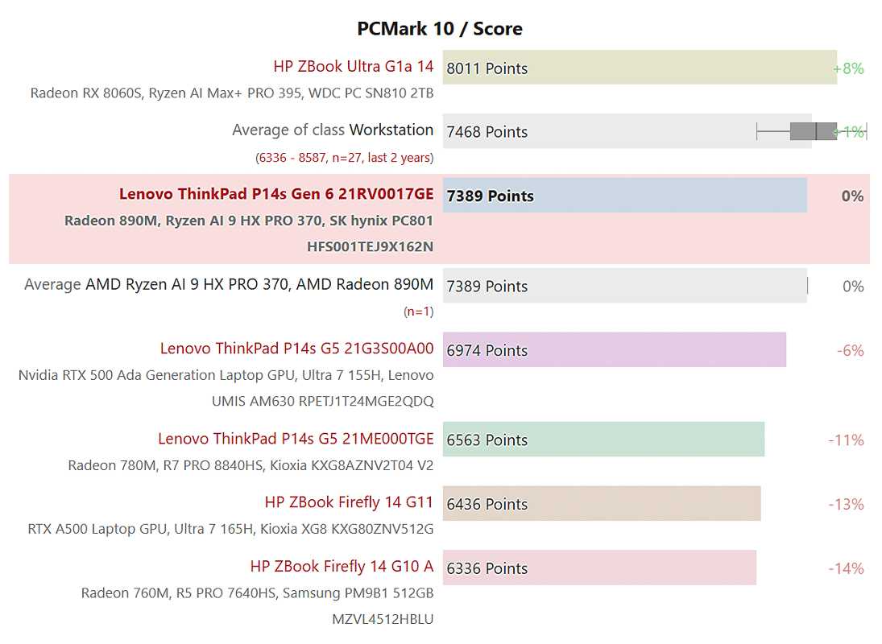882x644 pixels.
Task: Click the 7468 Points class average bar
Action: click(x=627, y=131)
